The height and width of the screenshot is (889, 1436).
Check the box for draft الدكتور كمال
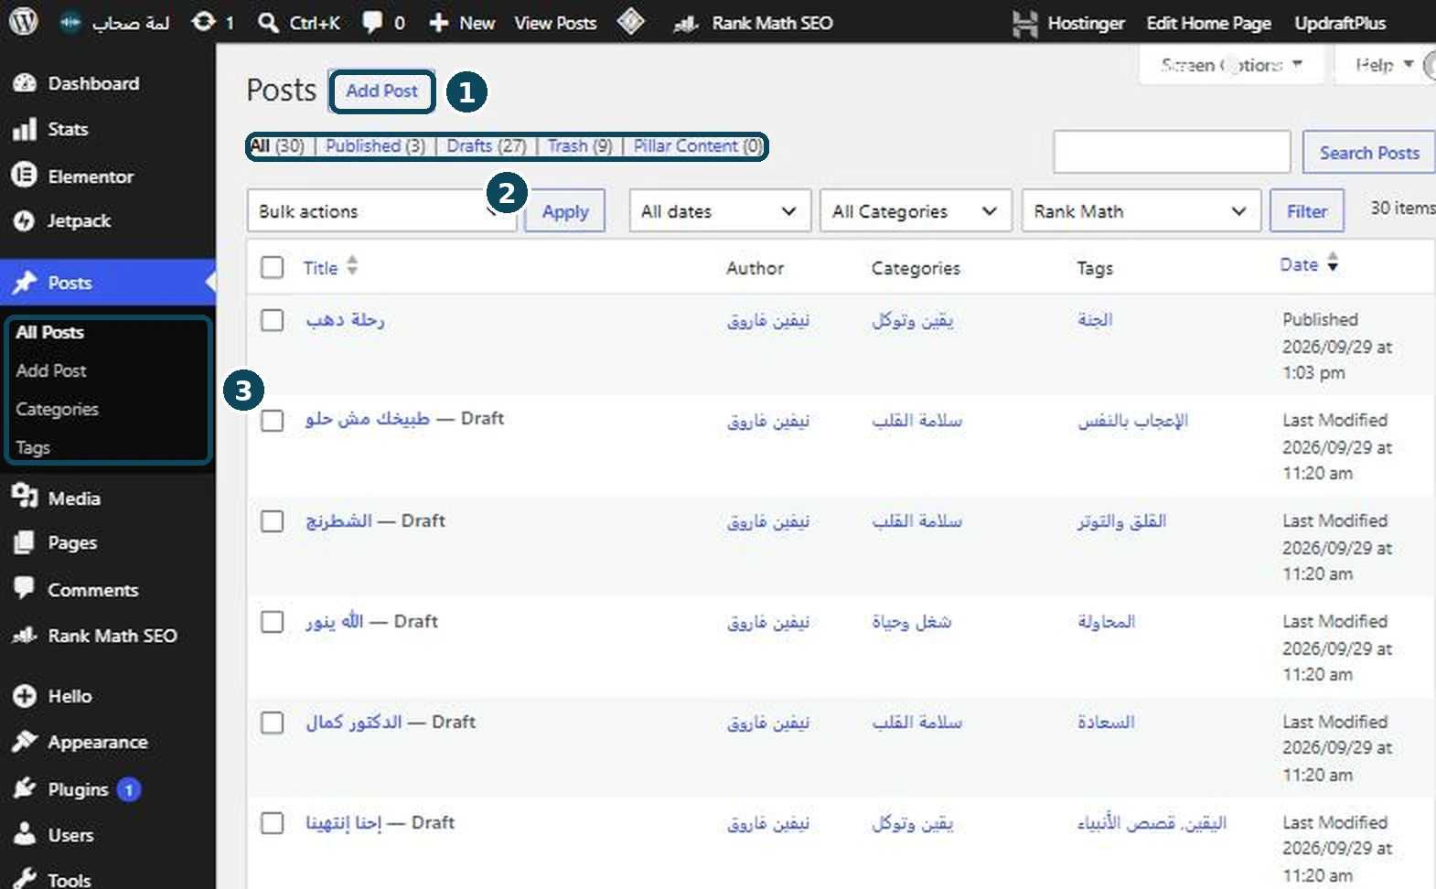[273, 723]
